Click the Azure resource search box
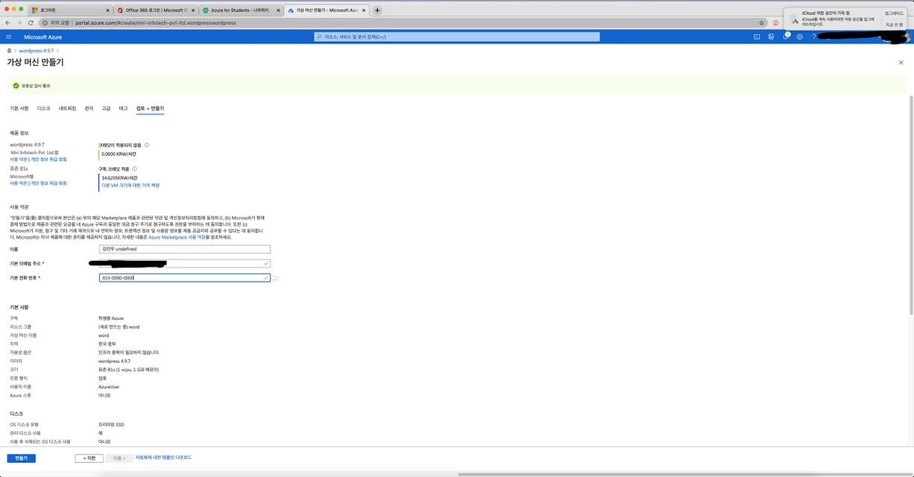This screenshot has height=477, width=914. (456, 37)
